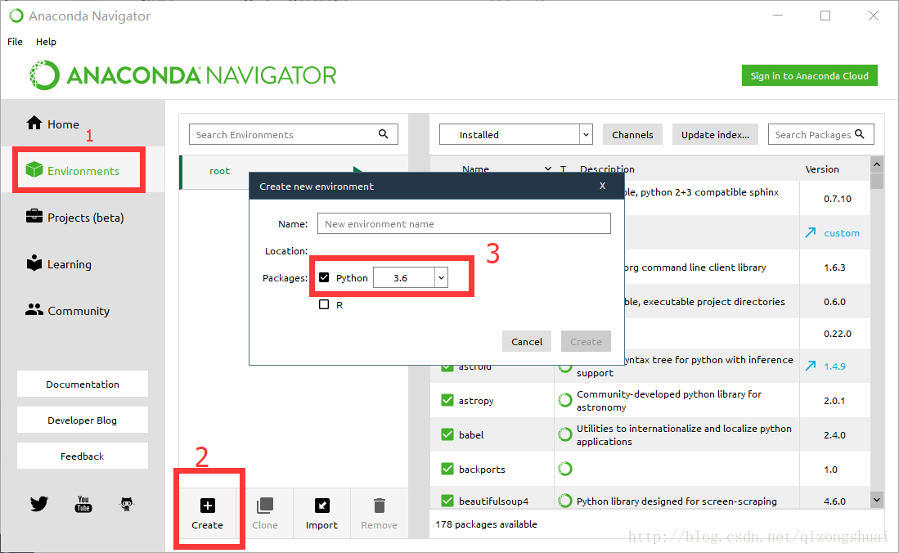Click the beautifulsoup4 package name

[x=493, y=501]
